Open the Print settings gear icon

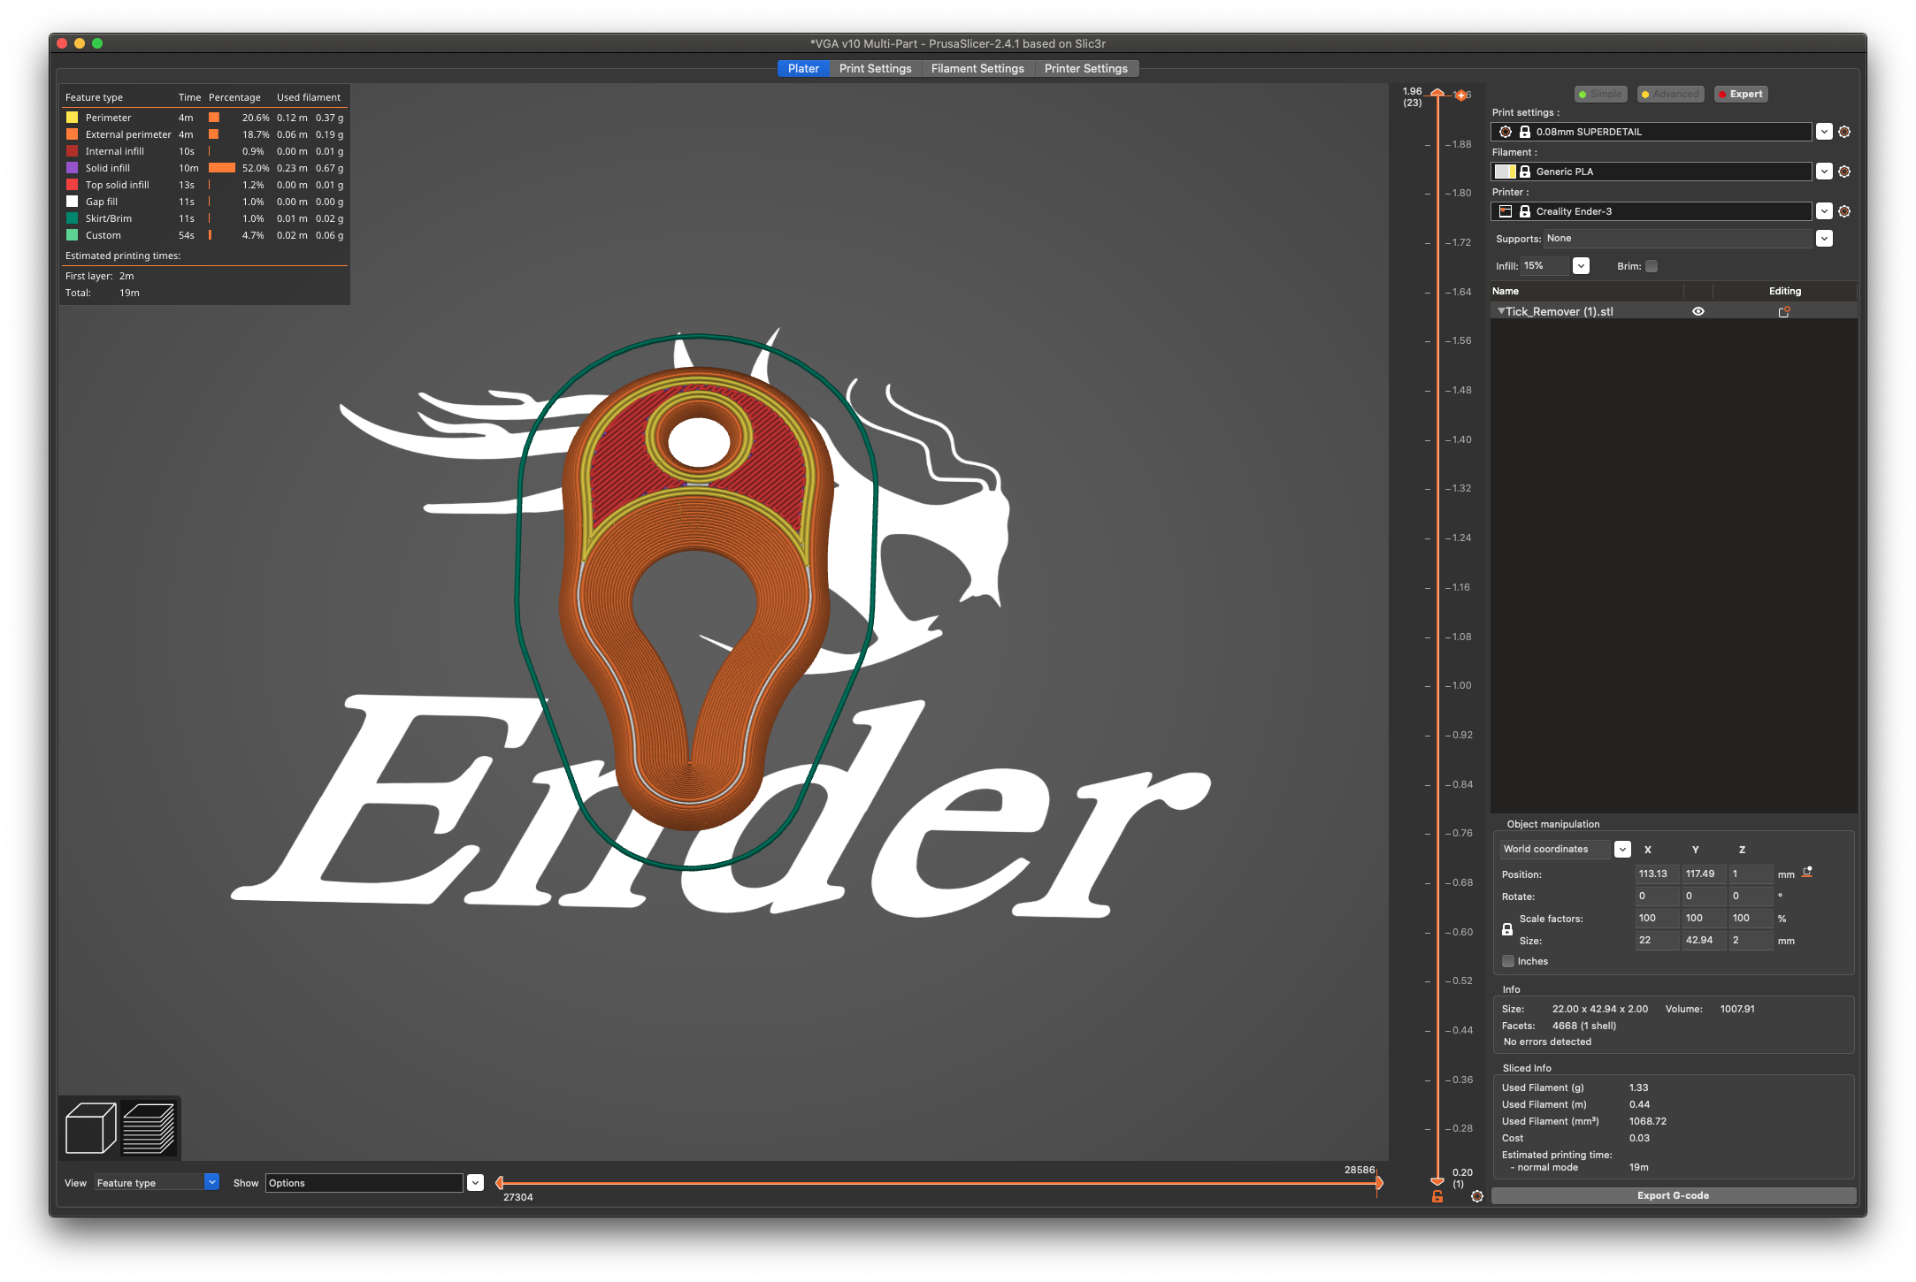pyautogui.click(x=1844, y=132)
